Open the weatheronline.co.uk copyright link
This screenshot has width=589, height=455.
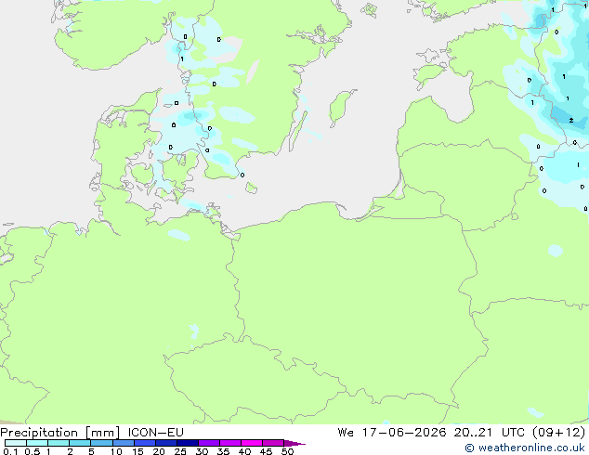[x=525, y=448]
